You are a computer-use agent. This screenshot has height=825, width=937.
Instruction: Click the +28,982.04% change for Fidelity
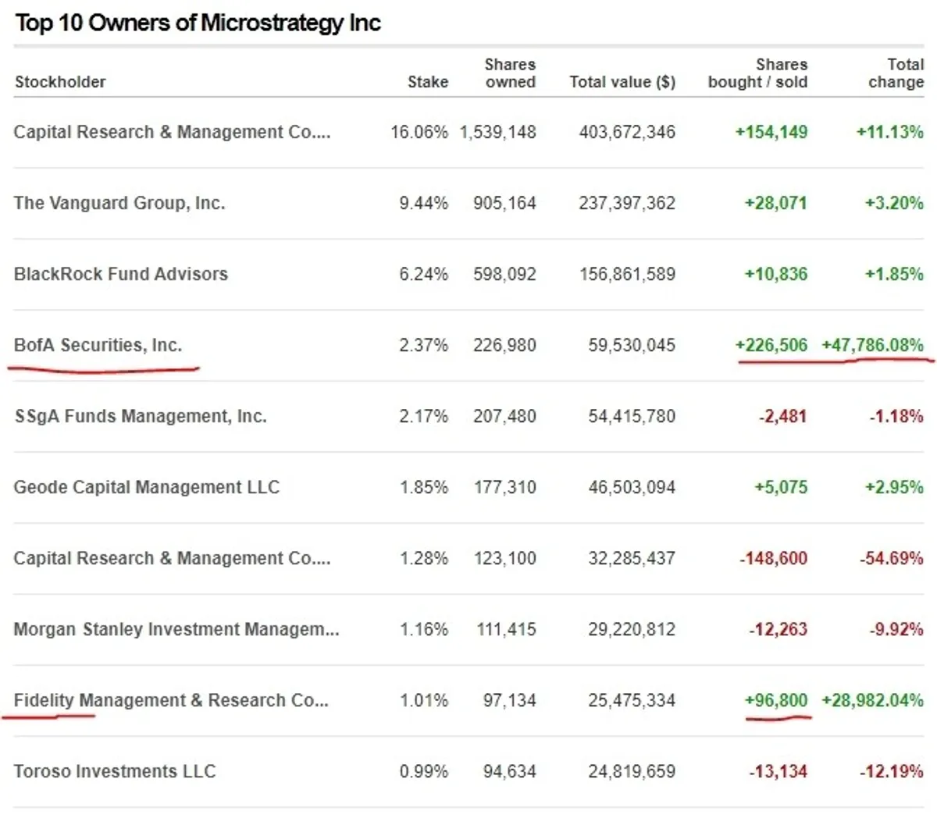coord(872,700)
